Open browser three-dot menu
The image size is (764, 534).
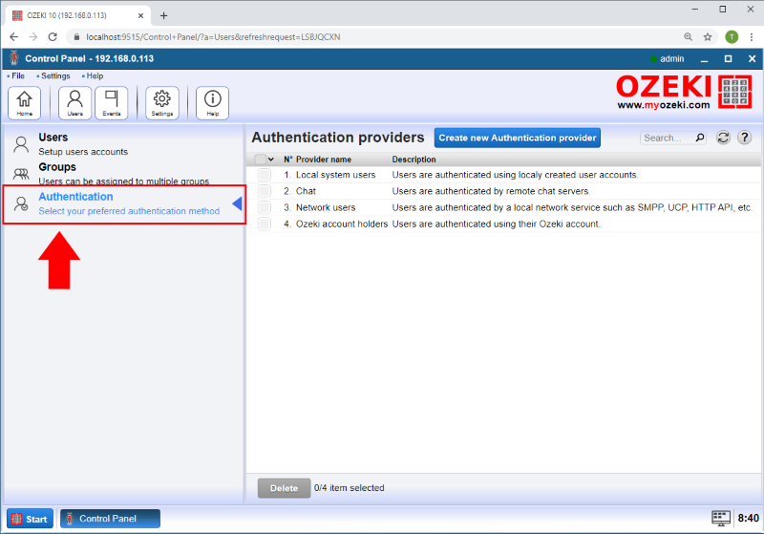coord(752,37)
